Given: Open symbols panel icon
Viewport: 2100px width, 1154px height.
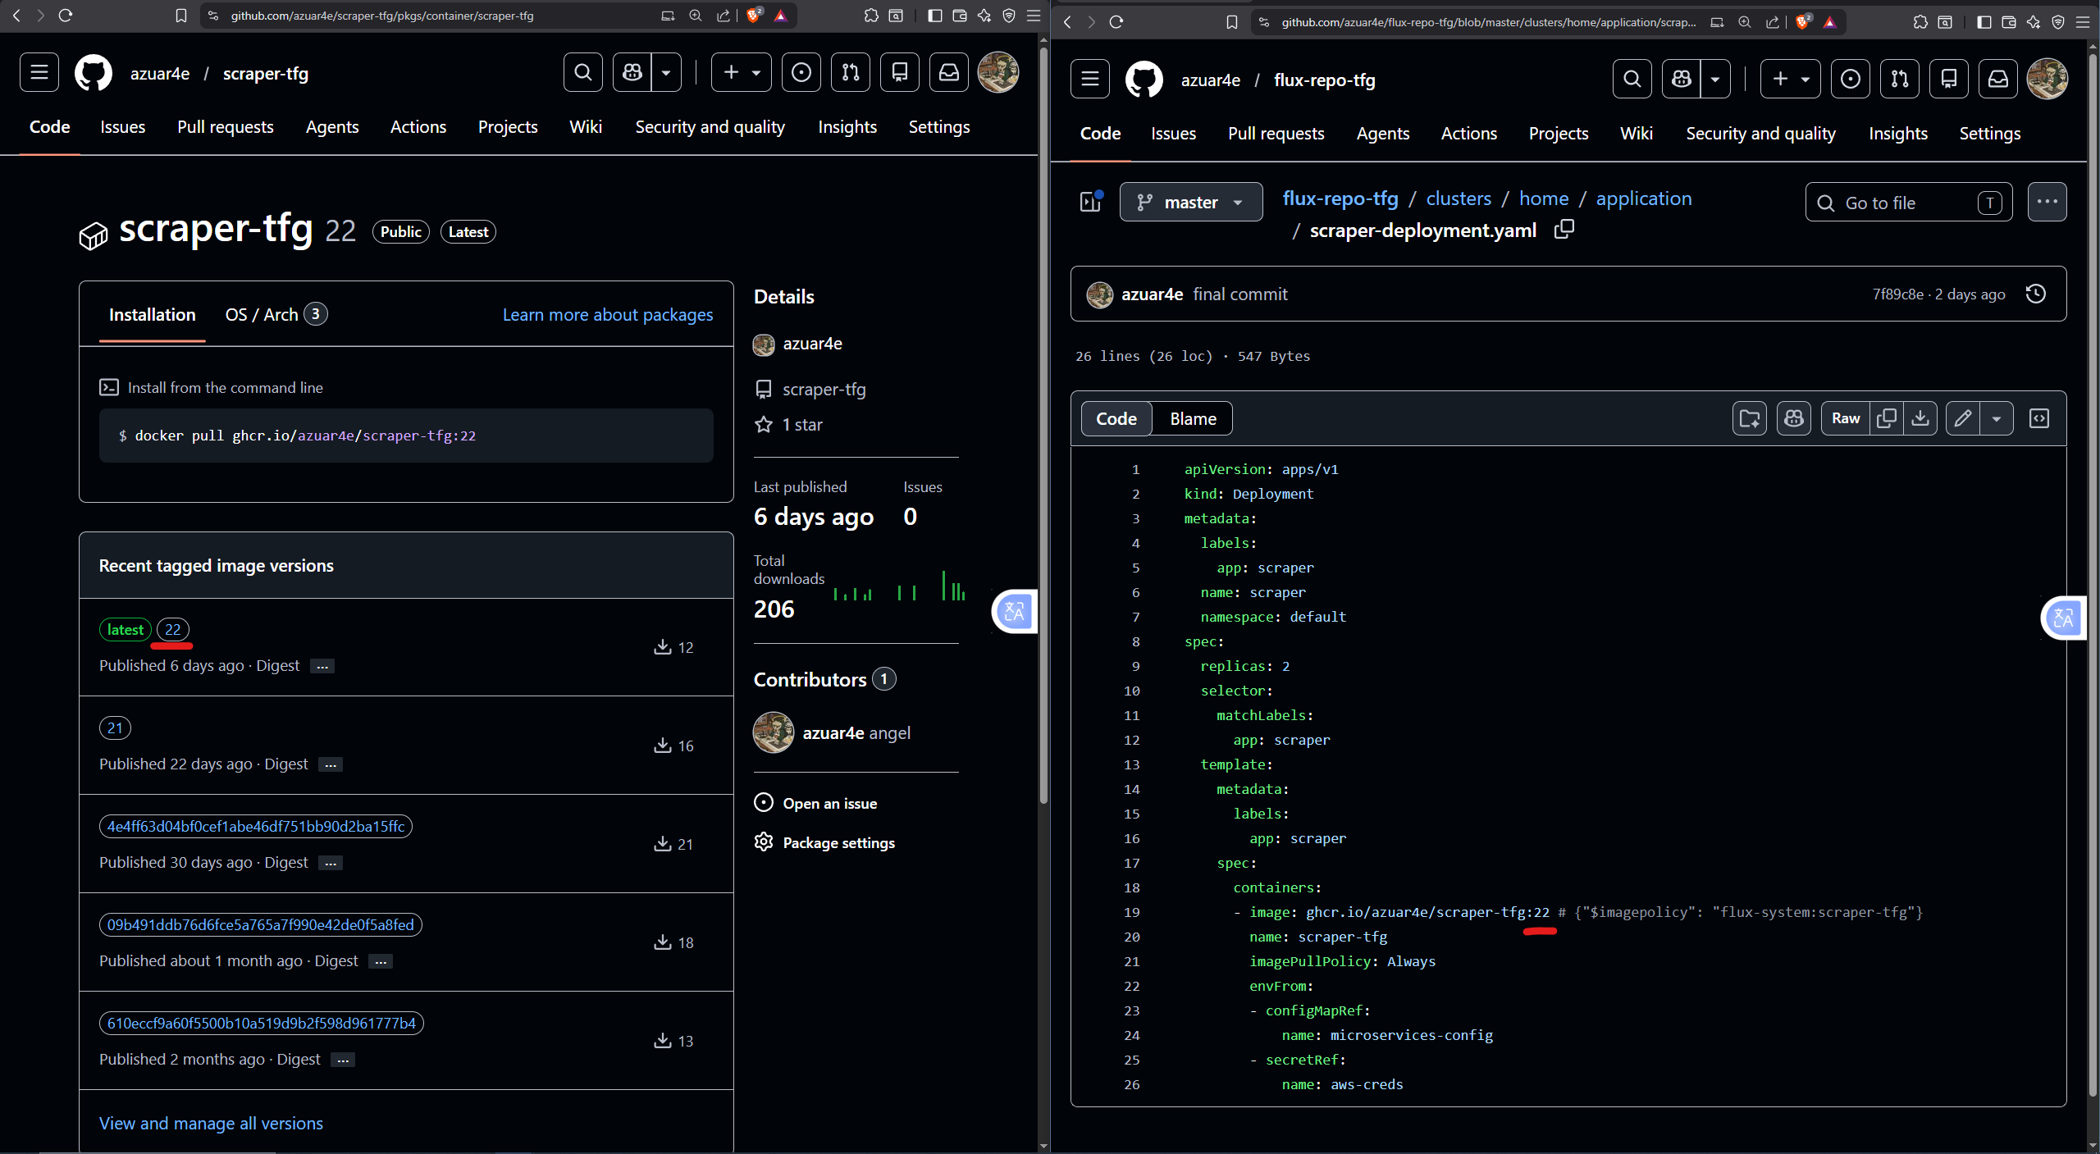Looking at the screenshot, I should (x=2039, y=419).
